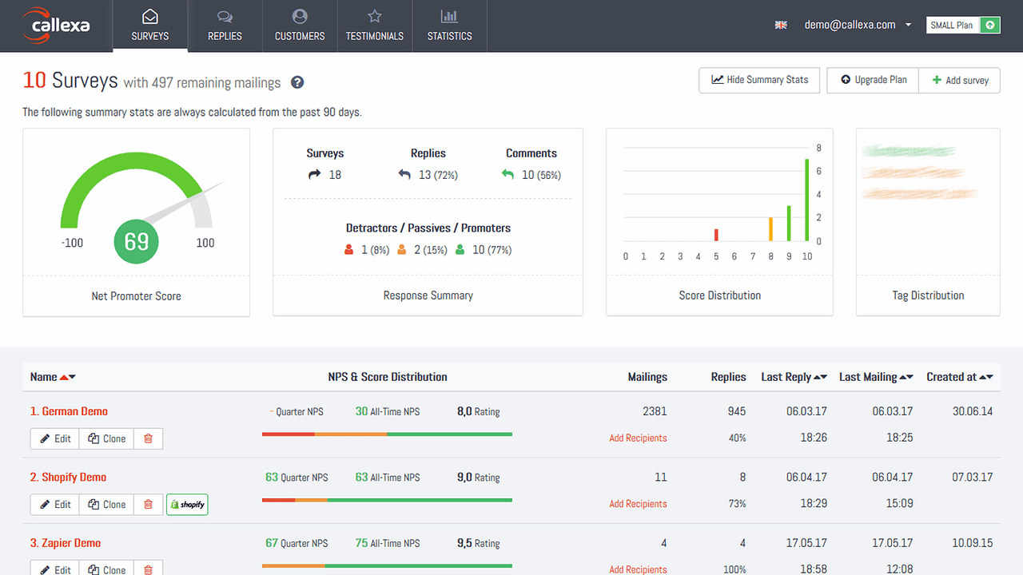Click the green upgrade arrow in SMALL Plan badge
The width and height of the screenshot is (1023, 575).
click(989, 25)
